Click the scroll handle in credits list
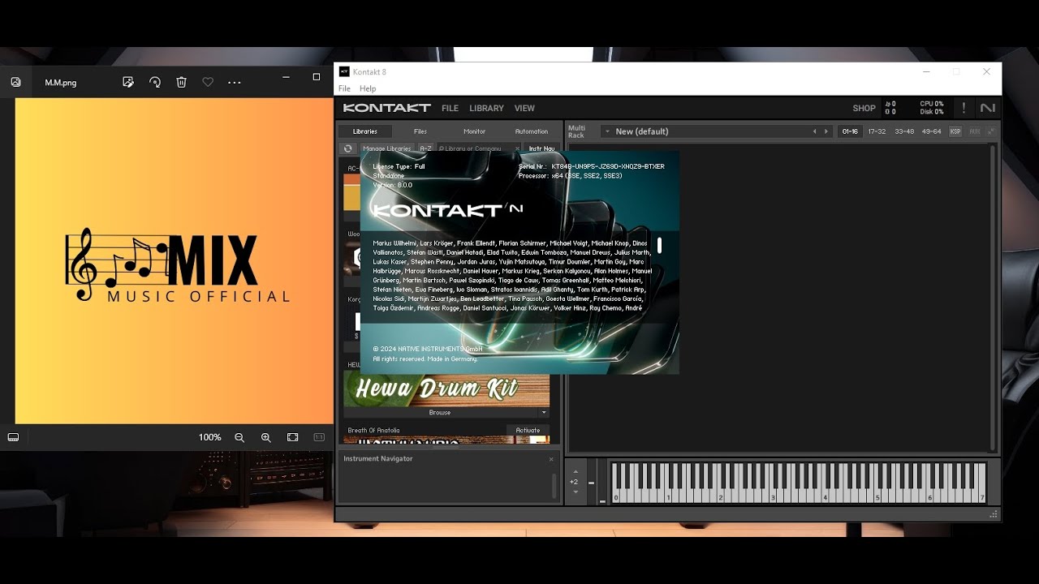The width and height of the screenshot is (1039, 584). (x=659, y=245)
